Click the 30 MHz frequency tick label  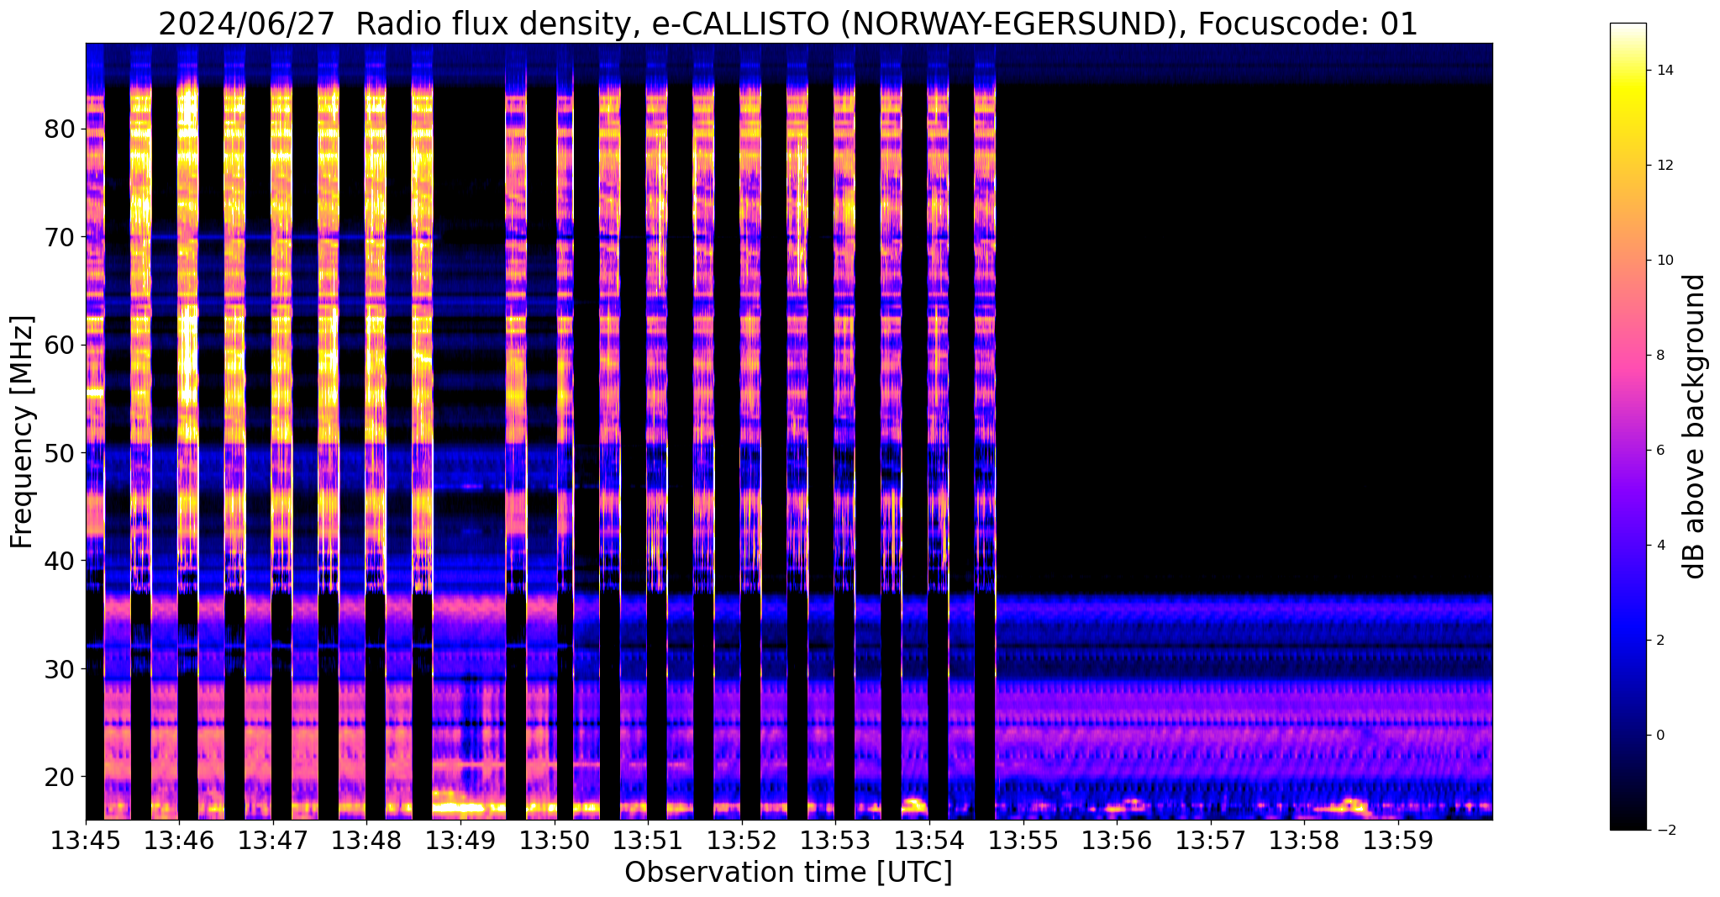tap(60, 668)
